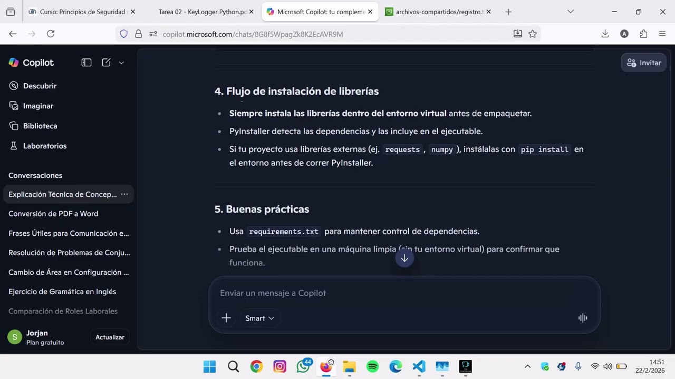Open Resolución de Problemas de Conju chat

click(69, 253)
